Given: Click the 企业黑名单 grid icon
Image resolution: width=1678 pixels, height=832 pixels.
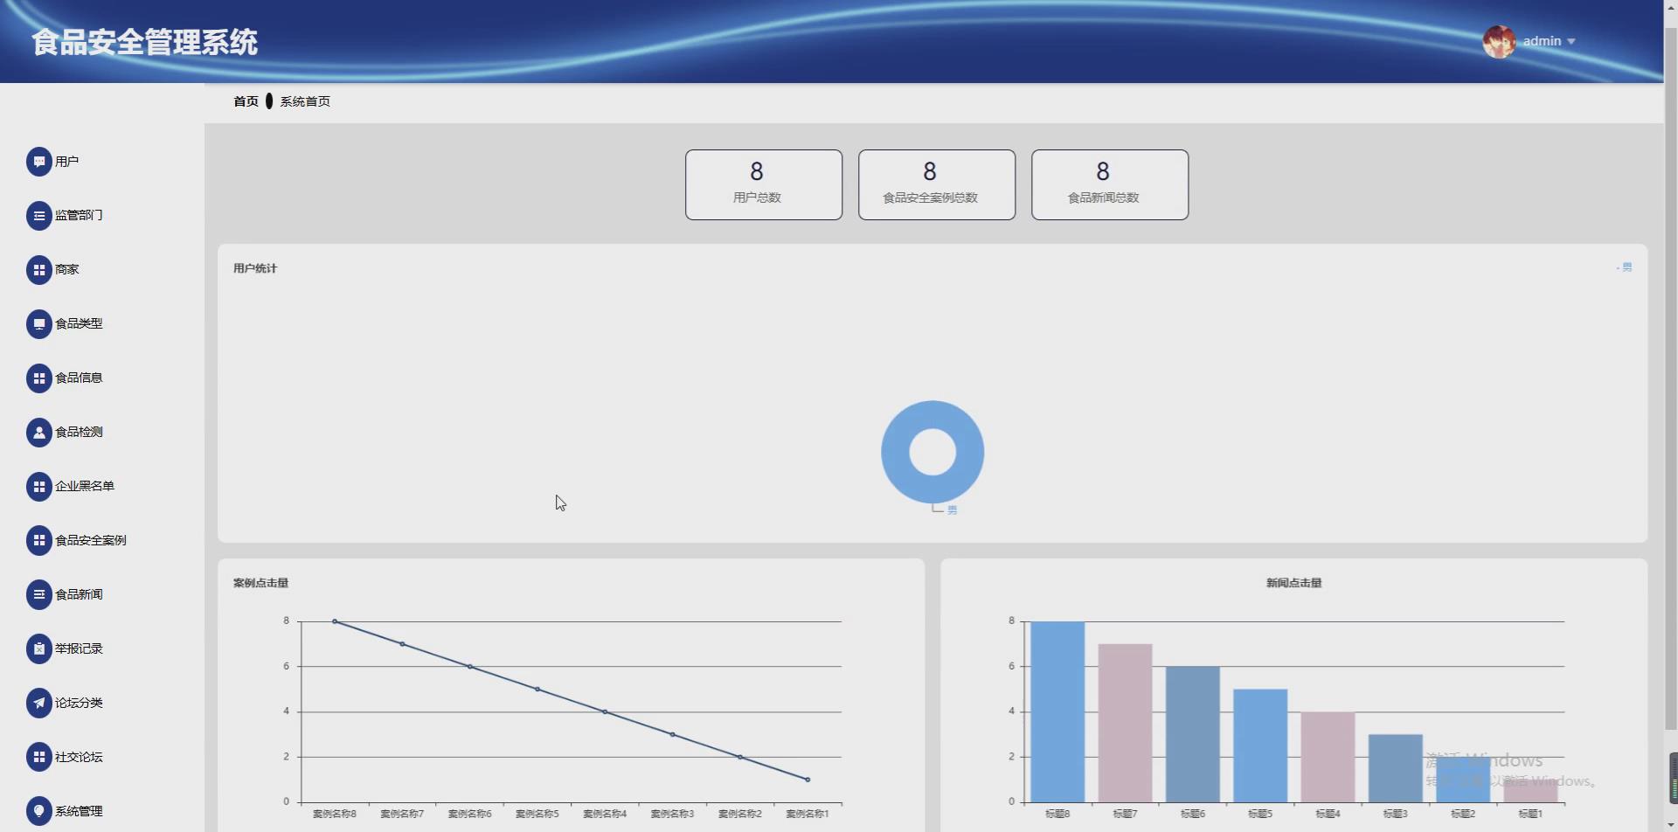Looking at the screenshot, I should (38, 487).
